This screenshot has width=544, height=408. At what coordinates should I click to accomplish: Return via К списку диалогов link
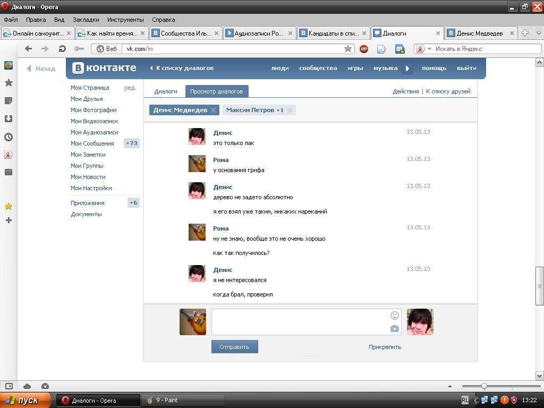(182, 69)
